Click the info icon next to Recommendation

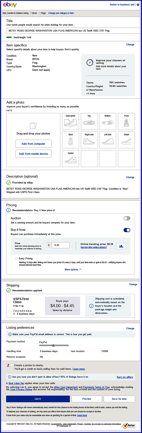click(x=8, y=210)
